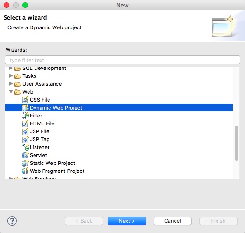Image resolution: width=245 pixels, height=233 pixels.
Task: Select the CSS File entry
Action: coord(40,100)
